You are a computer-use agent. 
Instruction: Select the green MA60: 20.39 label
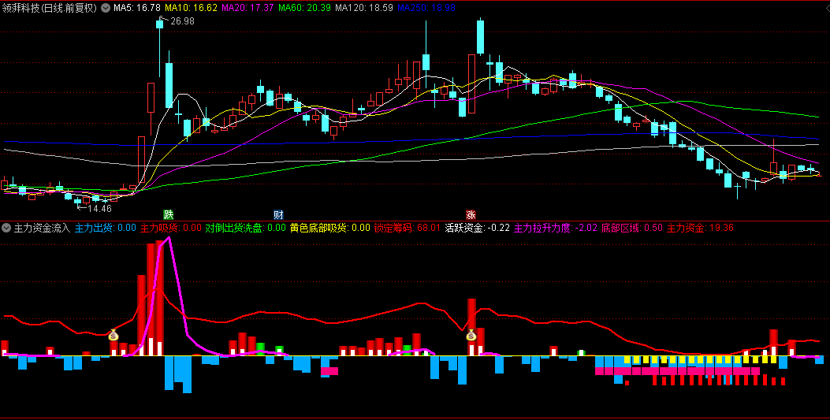pyautogui.click(x=304, y=8)
